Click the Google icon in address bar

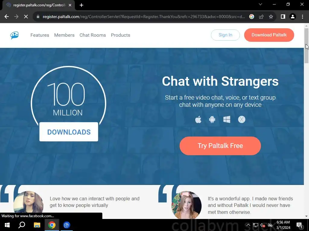(x=251, y=17)
